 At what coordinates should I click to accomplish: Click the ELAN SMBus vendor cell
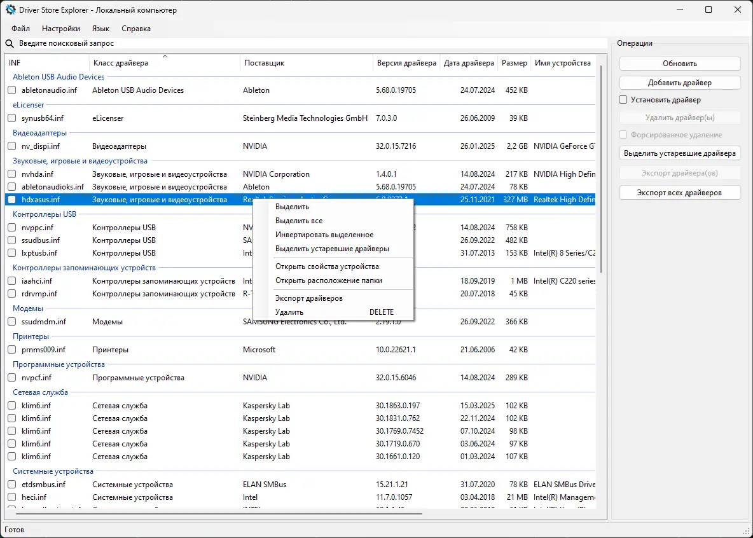pyautogui.click(x=265, y=484)
